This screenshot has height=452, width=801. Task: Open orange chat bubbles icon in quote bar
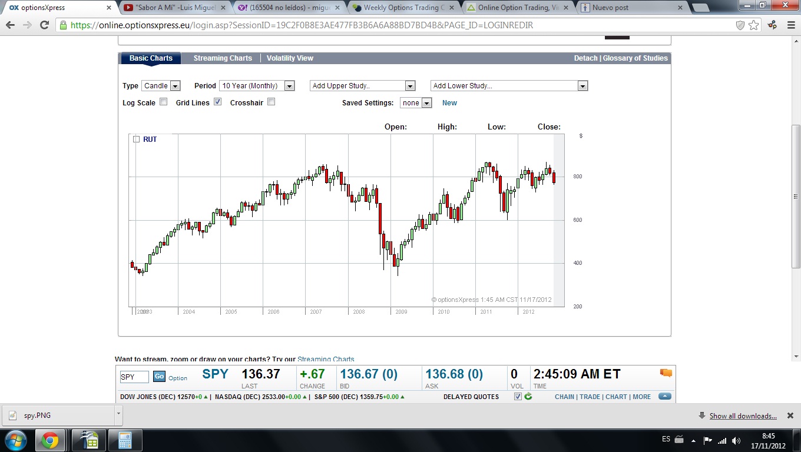pos(666,373)
